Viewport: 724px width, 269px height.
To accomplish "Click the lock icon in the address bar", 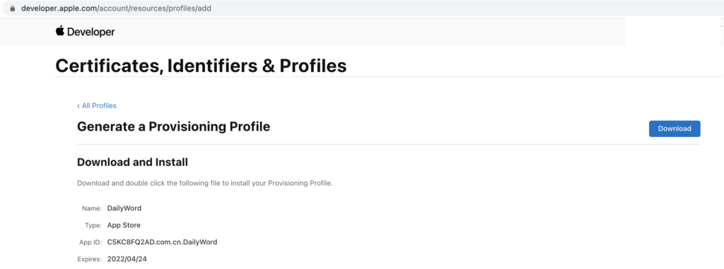I will click(12, 8).
